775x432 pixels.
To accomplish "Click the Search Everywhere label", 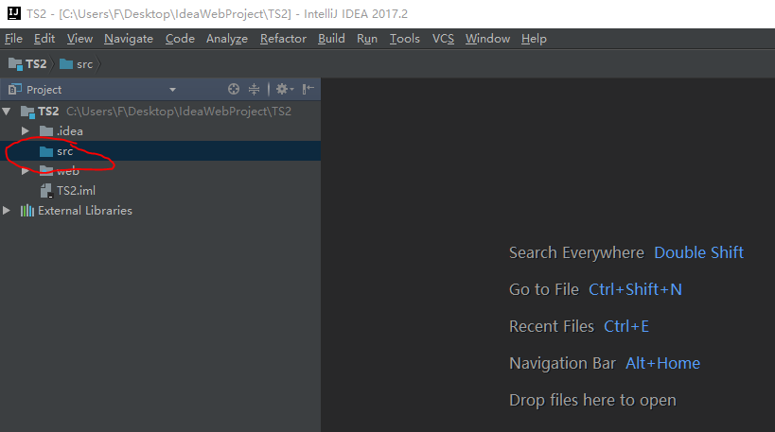I will [x=577, y=252].
